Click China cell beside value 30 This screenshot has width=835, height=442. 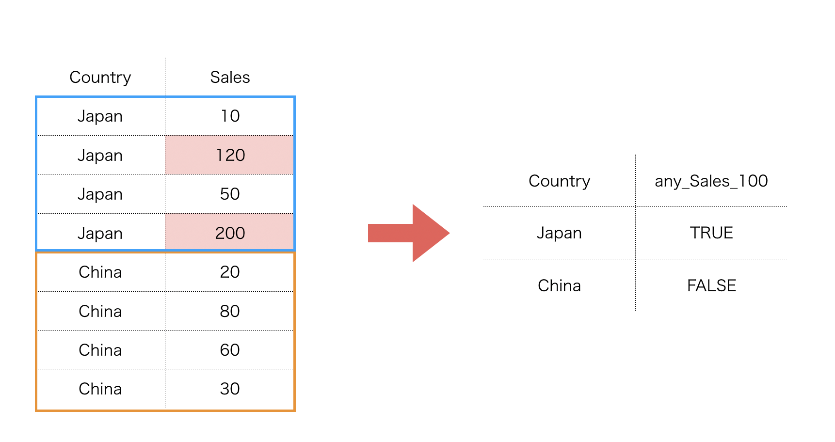(x=100, y=389)
